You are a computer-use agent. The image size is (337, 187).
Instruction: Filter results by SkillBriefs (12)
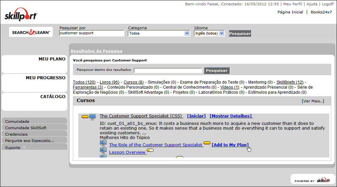[290, 82]
